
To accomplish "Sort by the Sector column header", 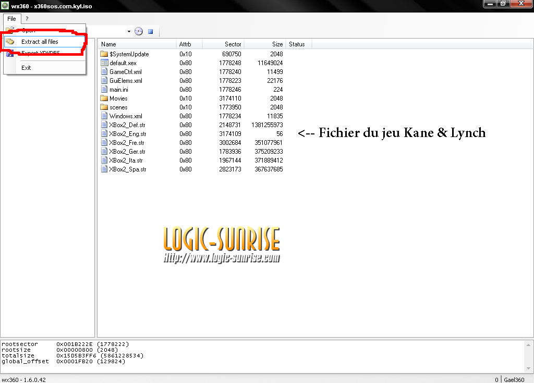I will [223, 44].
